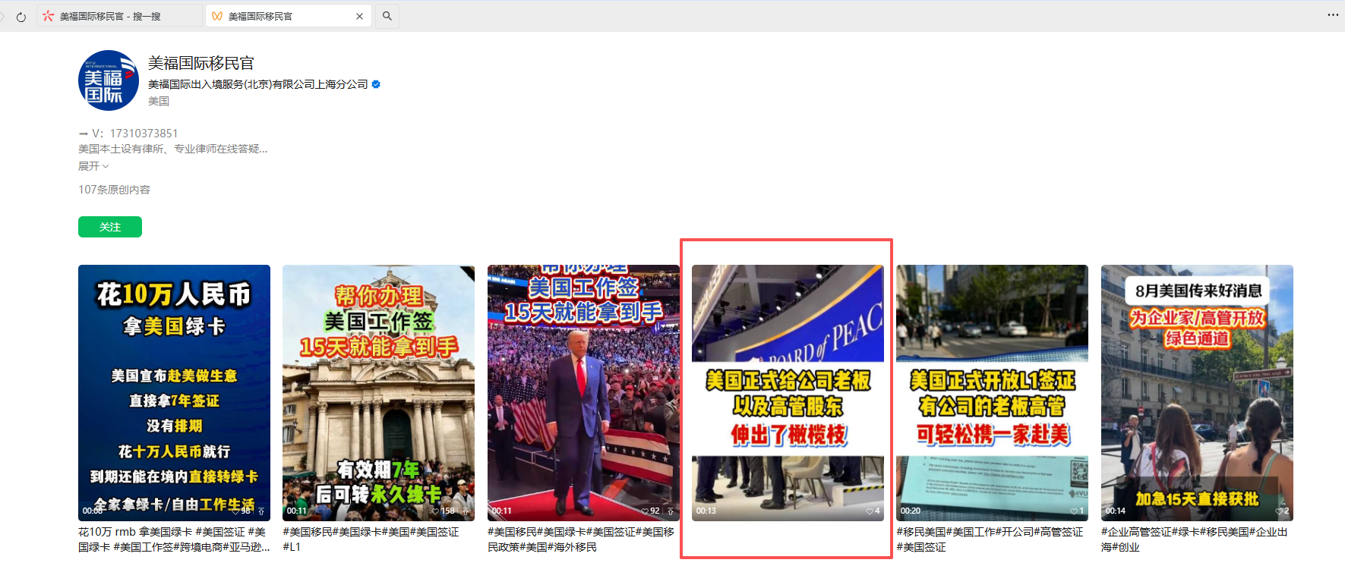Click the description 美国本土设有律所 text
1345x566 pixels.
pyautogui.click(x=173, y=149)
